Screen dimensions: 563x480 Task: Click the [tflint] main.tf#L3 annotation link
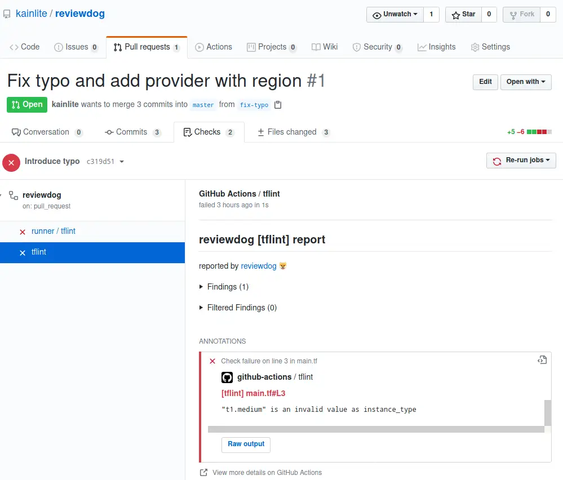coord(253,393)
